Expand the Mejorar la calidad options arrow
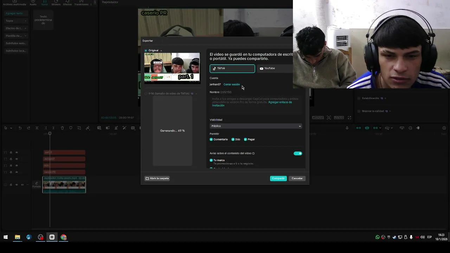Screen dimensions: 450x253 coord(390,111)
